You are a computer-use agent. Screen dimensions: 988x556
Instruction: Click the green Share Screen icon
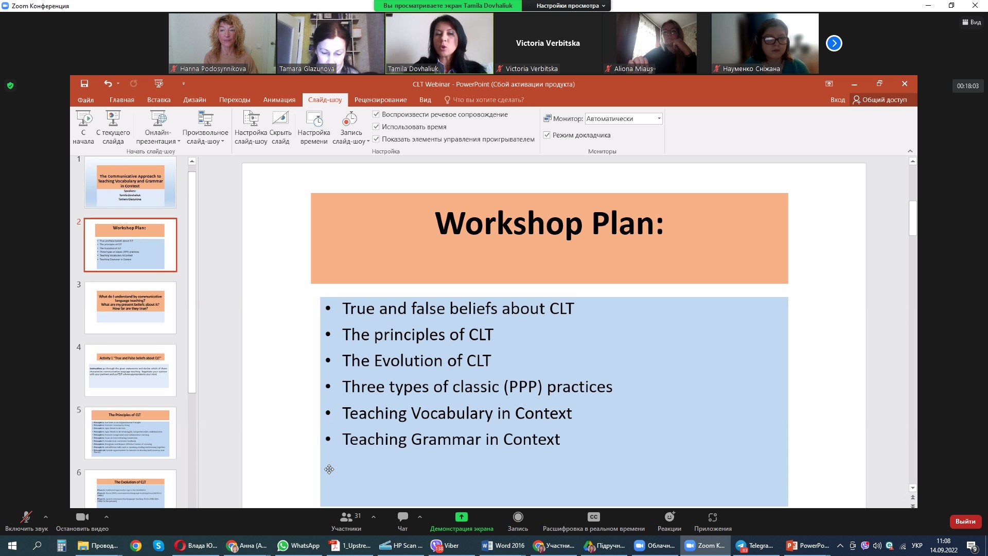[461, 517]
